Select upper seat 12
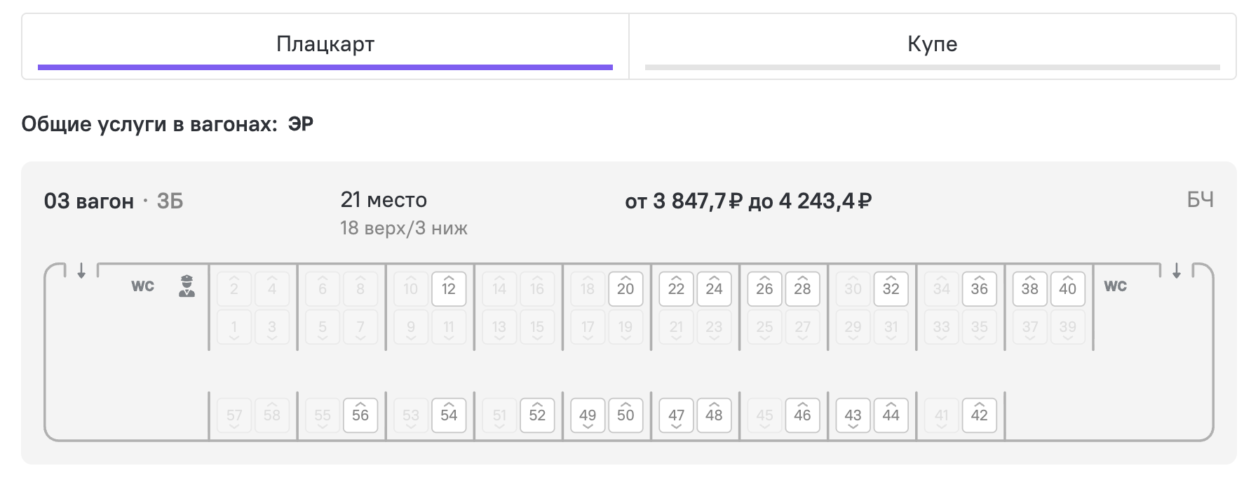 (449, 288)
